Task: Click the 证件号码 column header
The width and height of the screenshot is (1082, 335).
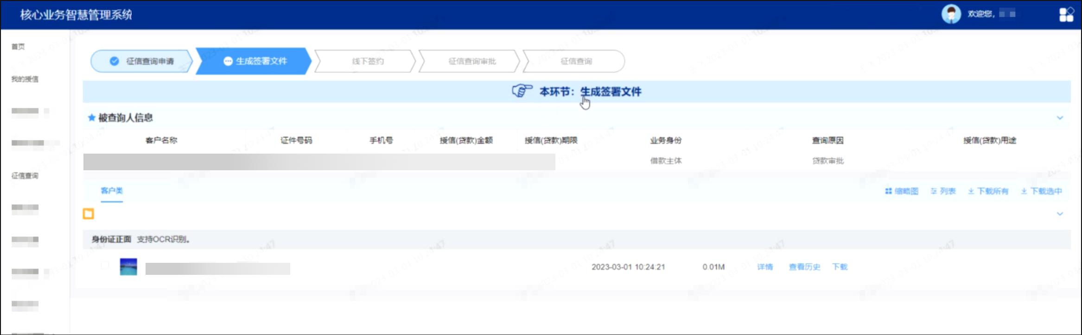Action: [296, 140]
